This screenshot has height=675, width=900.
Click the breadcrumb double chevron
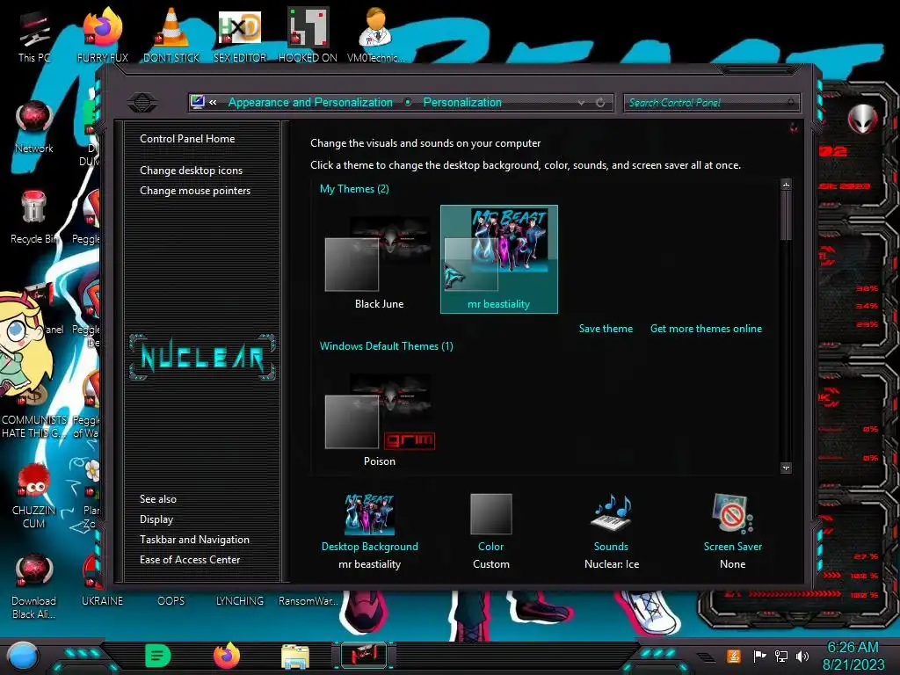point(213,102)
